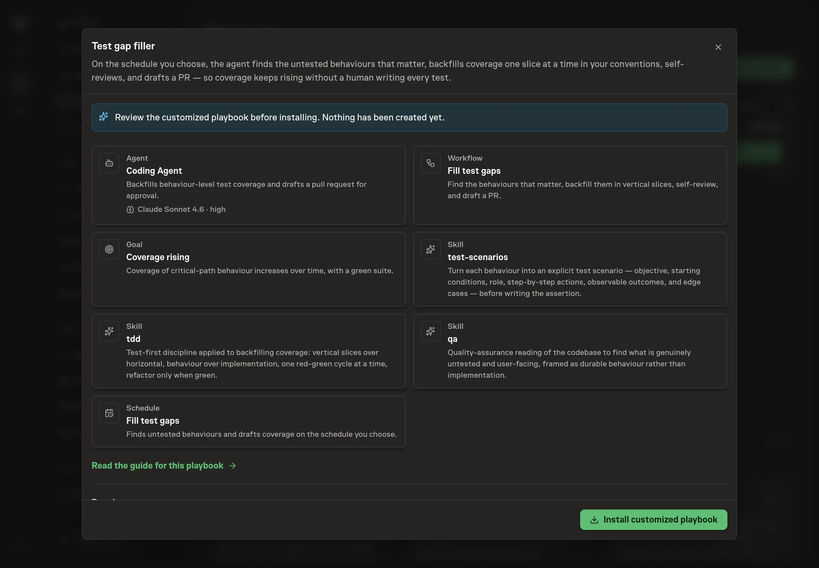
Task: Click the Skill label above qa
Action: click(x=455, y=326)
